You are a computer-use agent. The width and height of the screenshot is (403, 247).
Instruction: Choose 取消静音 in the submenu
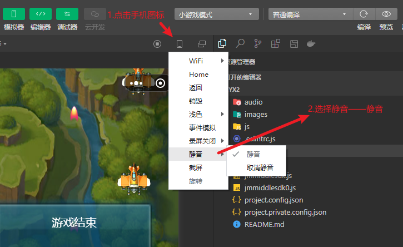[x=256, y=168]
